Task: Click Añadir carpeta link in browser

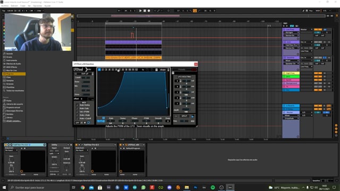Action: (x=13, y=121)
